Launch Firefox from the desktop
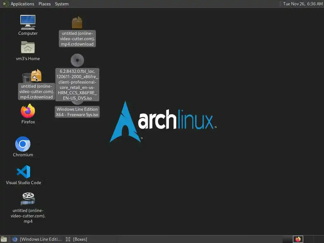This screenshot has height=243, width=324. pyautogui.click(x=28, y=111)
